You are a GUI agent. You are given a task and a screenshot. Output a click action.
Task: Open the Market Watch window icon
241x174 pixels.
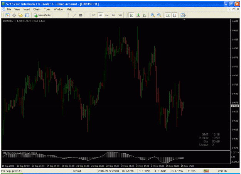pos(7,15)
